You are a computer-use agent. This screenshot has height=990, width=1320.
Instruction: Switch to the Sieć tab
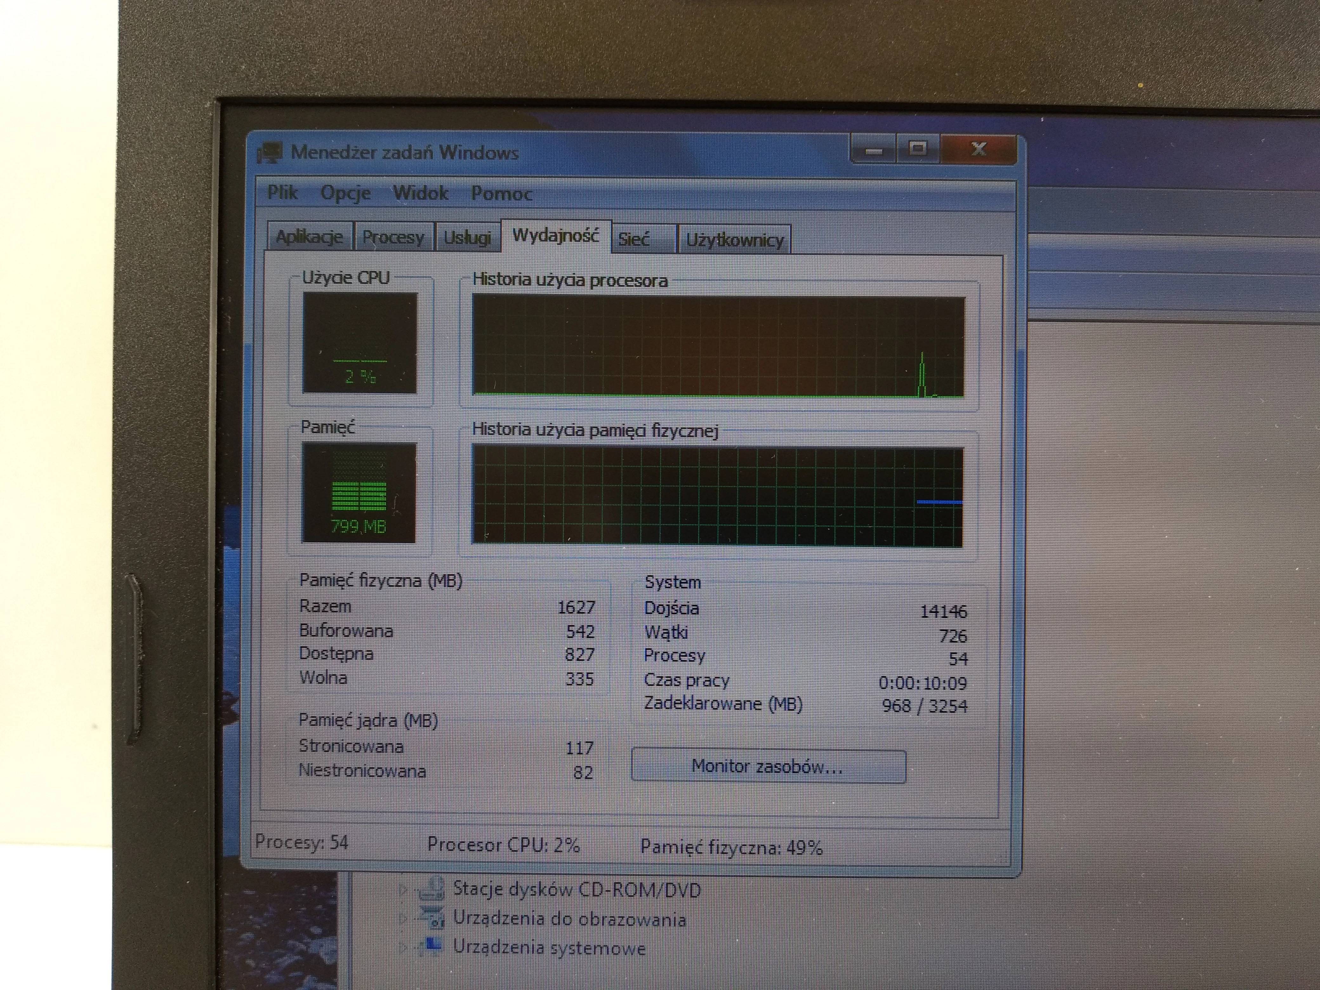(643, 239)
